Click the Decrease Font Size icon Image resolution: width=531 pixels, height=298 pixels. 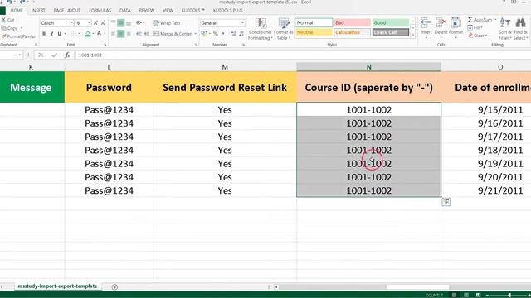coord(103,23)
